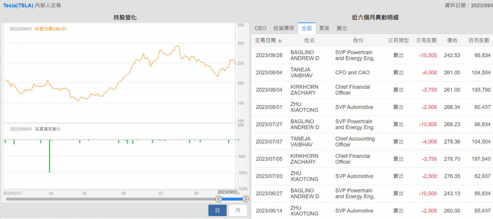Click the left handle of date range slider
Viewport: 493px width, 219px height.
[x=219, y=199]
